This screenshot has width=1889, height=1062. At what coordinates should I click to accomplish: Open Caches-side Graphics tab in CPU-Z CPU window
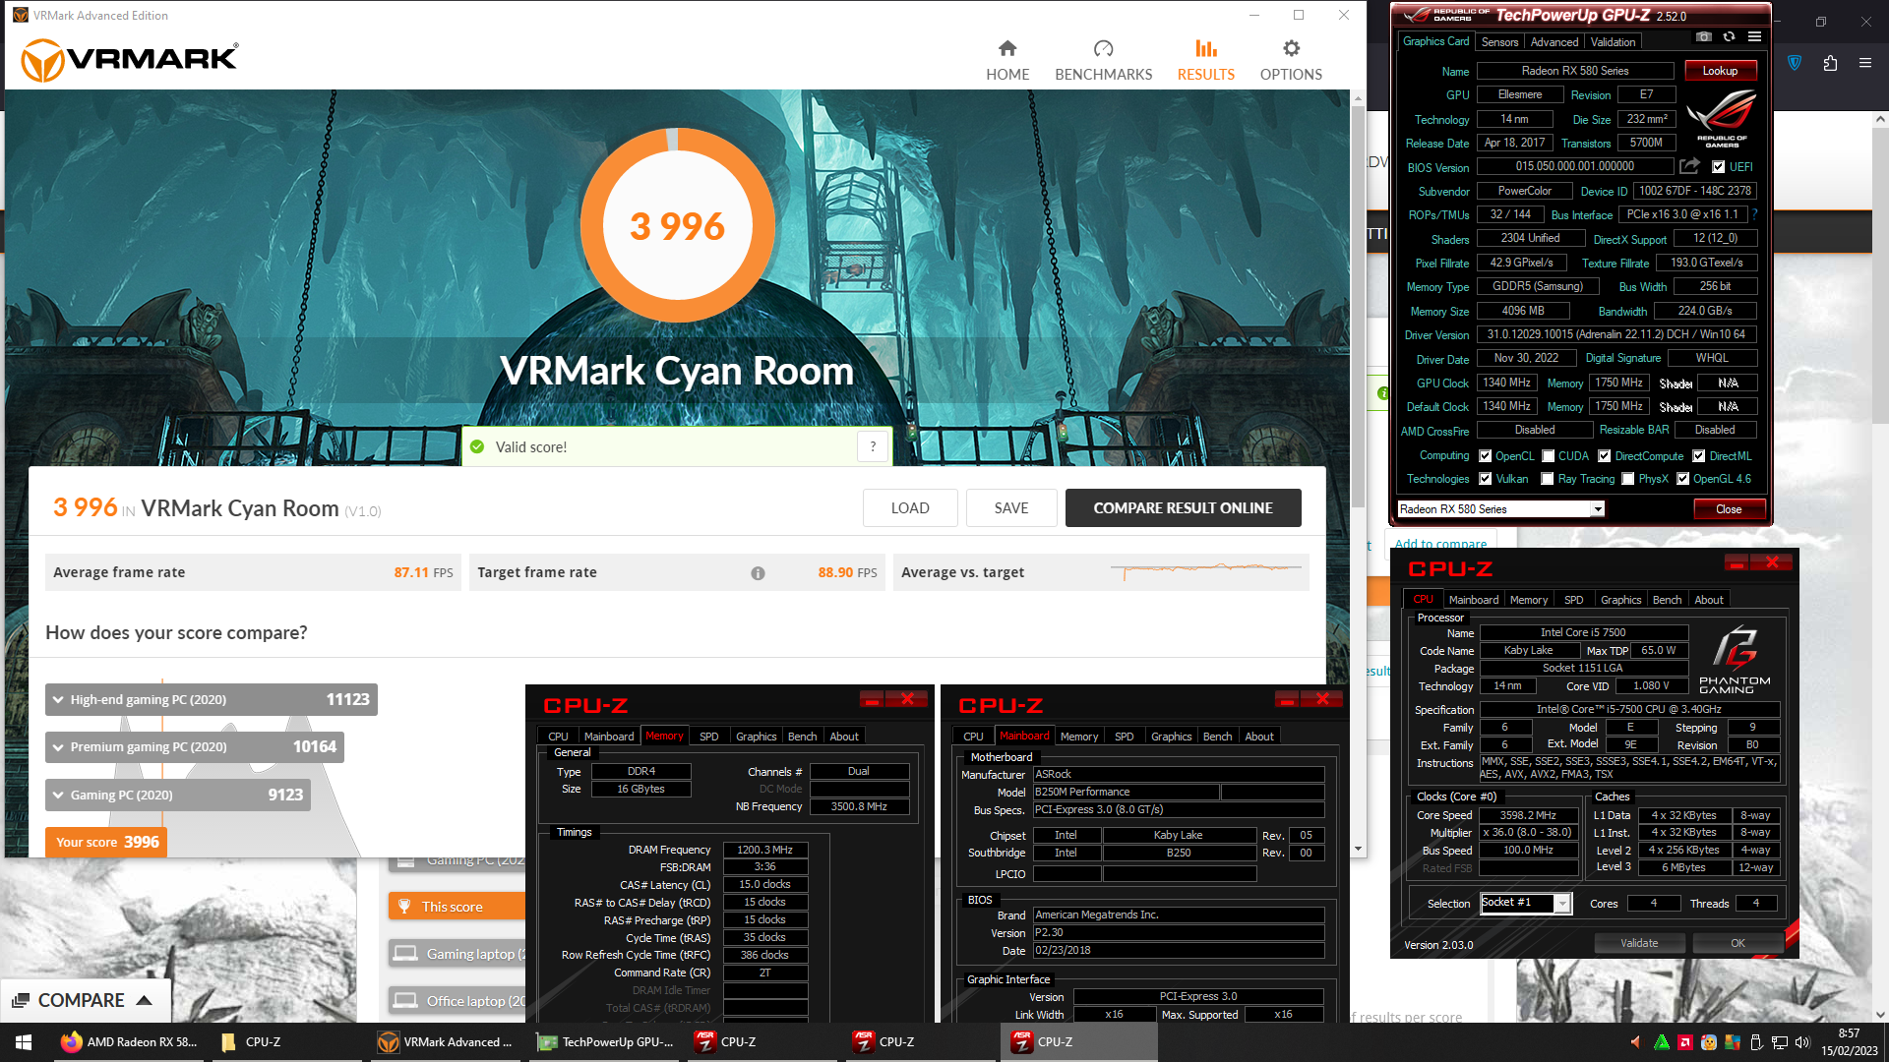(1620, 600)
